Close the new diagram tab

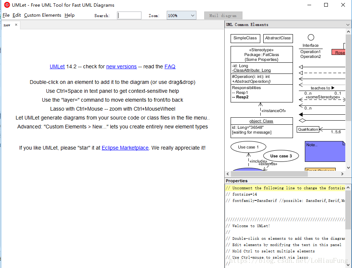coord(16,25)
